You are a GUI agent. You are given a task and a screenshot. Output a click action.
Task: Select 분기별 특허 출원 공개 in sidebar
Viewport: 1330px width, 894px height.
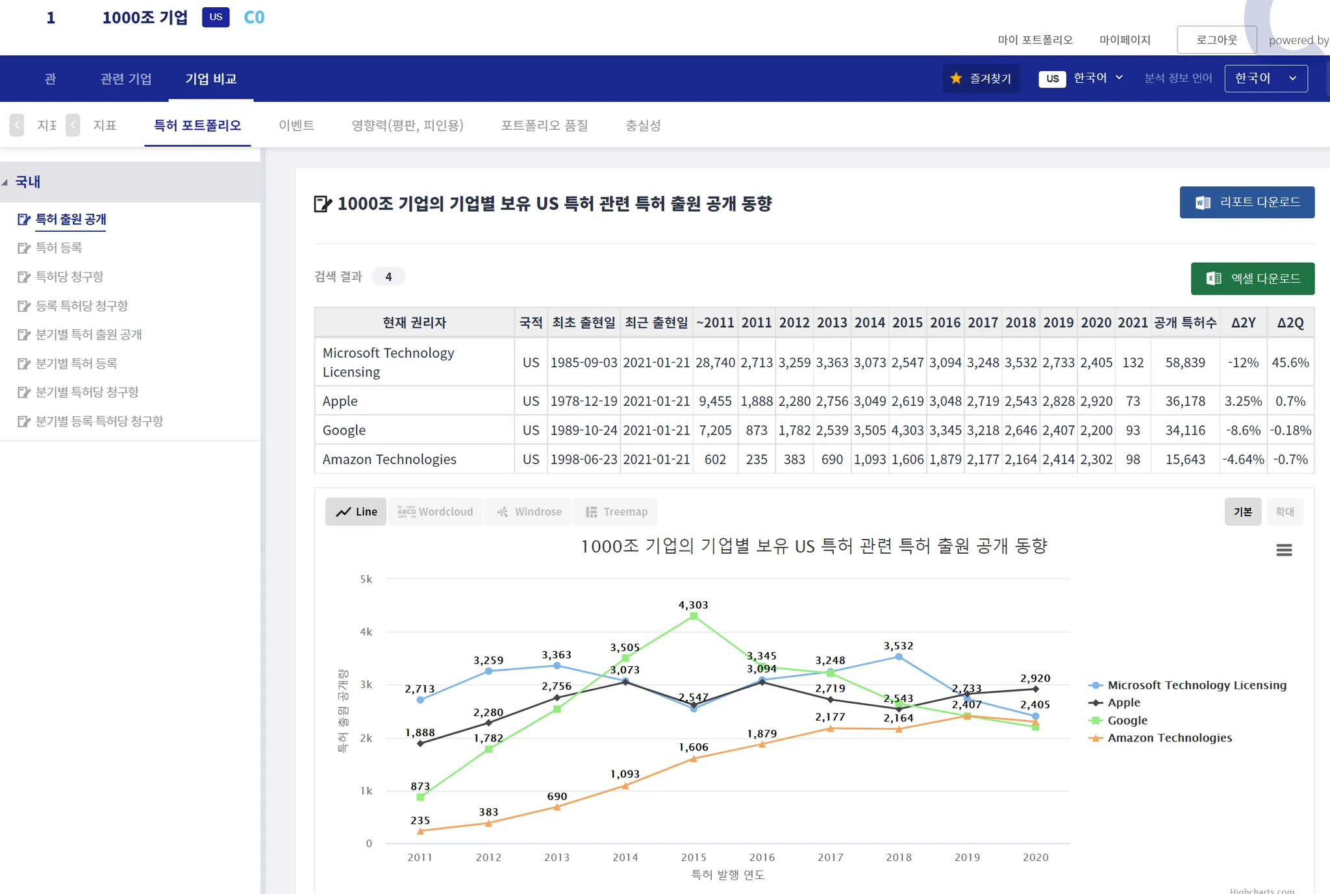pyautogui.click(x=88, y=334)
